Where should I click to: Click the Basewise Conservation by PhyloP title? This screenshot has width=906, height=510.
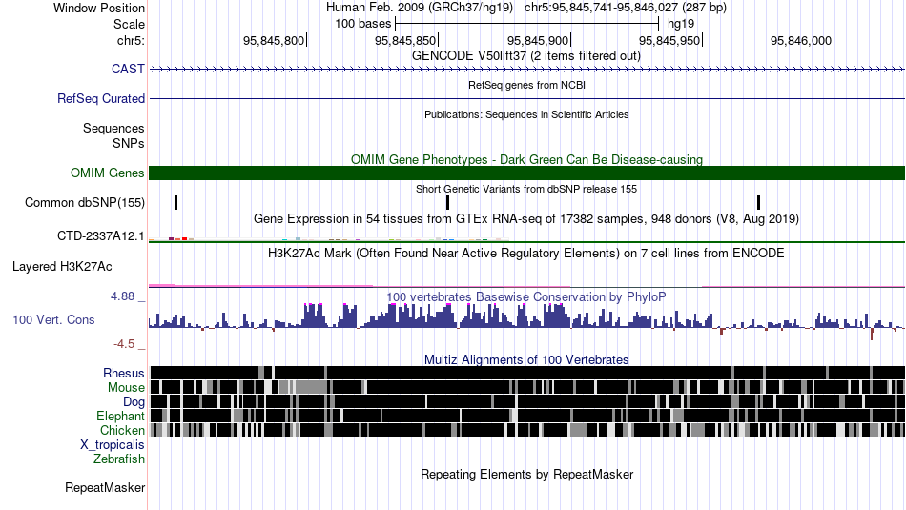point(526,296)
